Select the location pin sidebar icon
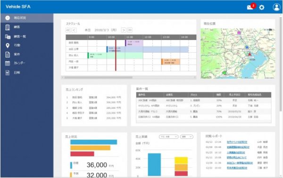The height and width of the screenshot is (178, 283). [8, 46]
